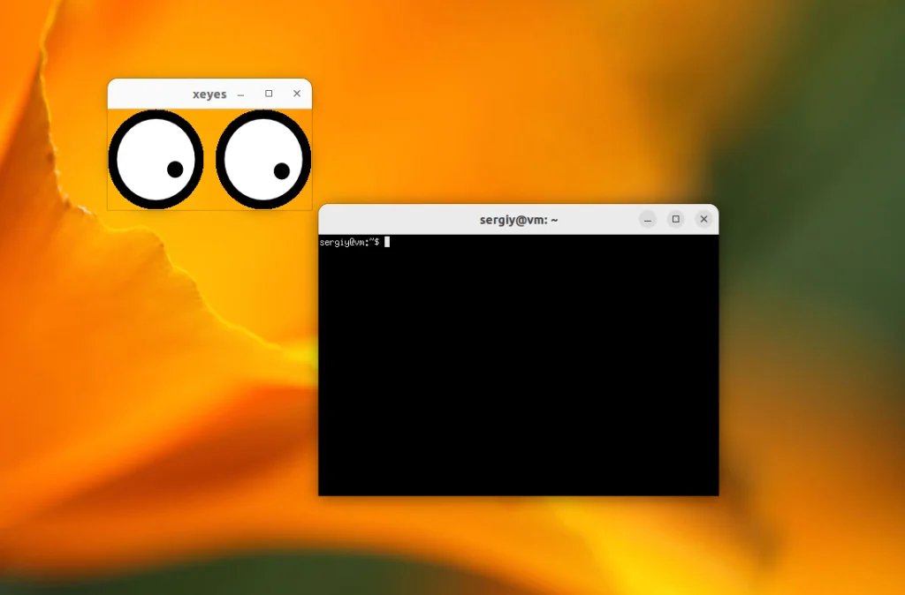This screenshot has width=905, height=595.
Task: Close the xeyes window
Action: (296, 94)
